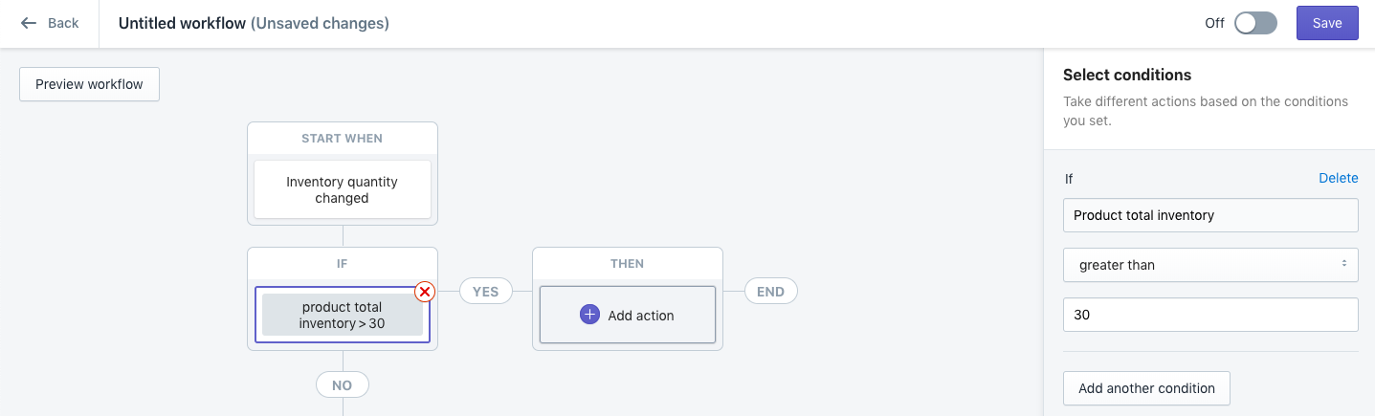Click the value field containing 30
1375x416 pixels.
[x=1209, y=315]
